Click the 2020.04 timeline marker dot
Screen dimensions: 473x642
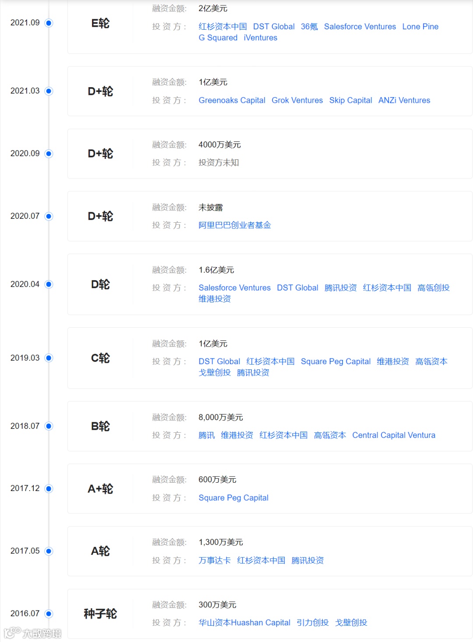pyautogui.click(x=49, y=284)
